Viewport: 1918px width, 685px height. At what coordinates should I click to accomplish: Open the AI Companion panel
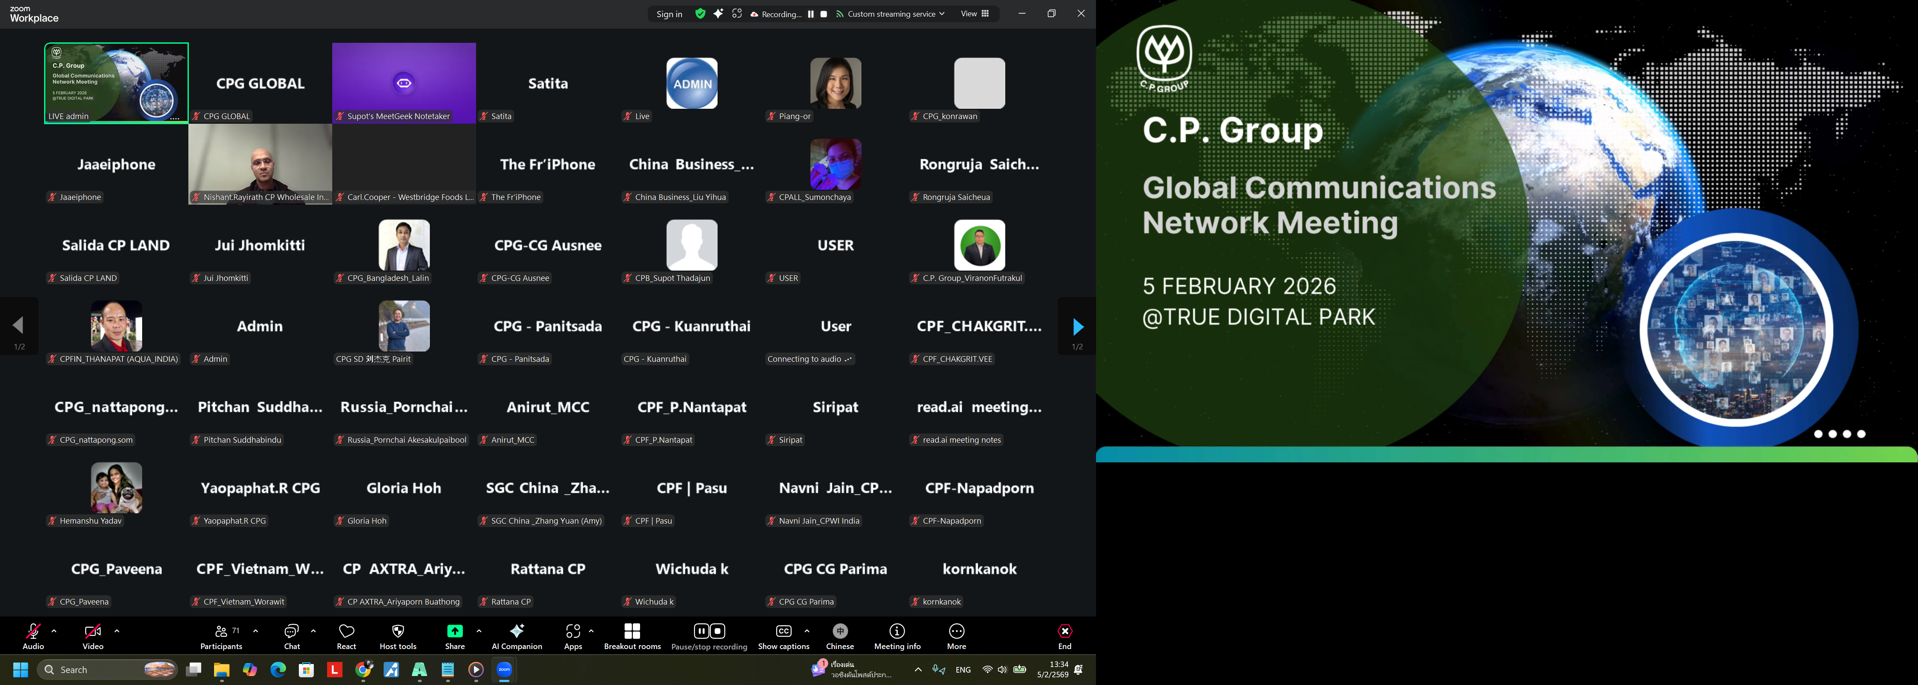click(x=517, y=637)
